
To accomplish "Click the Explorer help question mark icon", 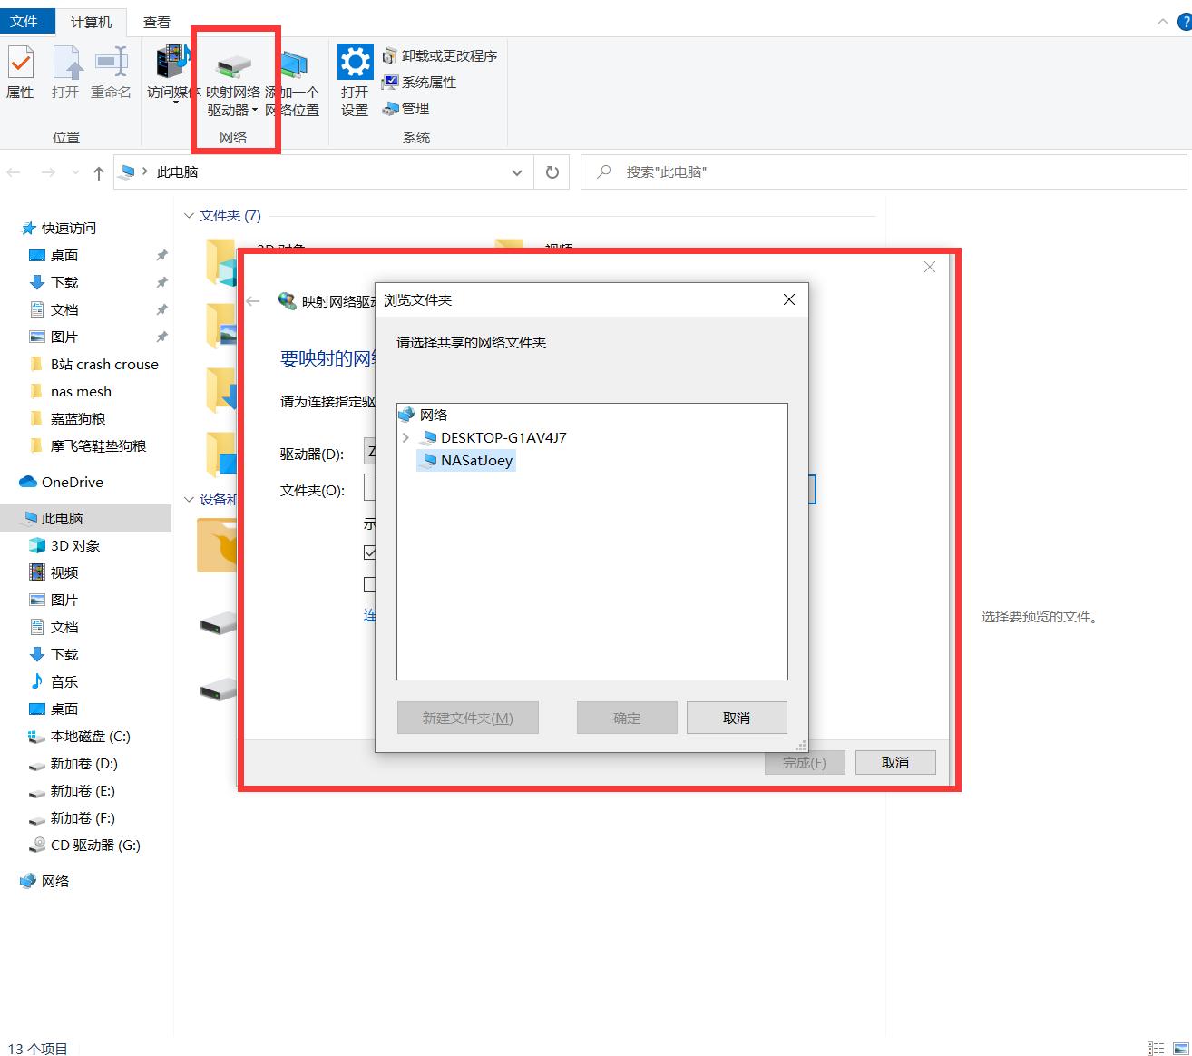I will tap(1187, 22).
